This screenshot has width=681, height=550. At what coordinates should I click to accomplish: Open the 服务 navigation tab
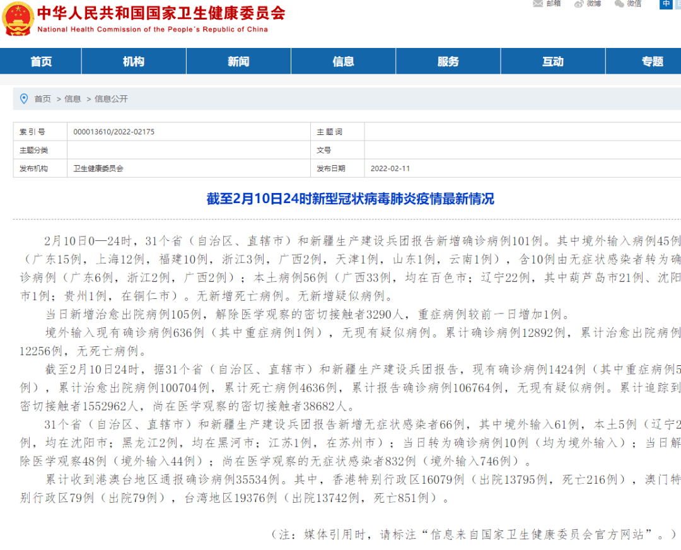(448, 61)
